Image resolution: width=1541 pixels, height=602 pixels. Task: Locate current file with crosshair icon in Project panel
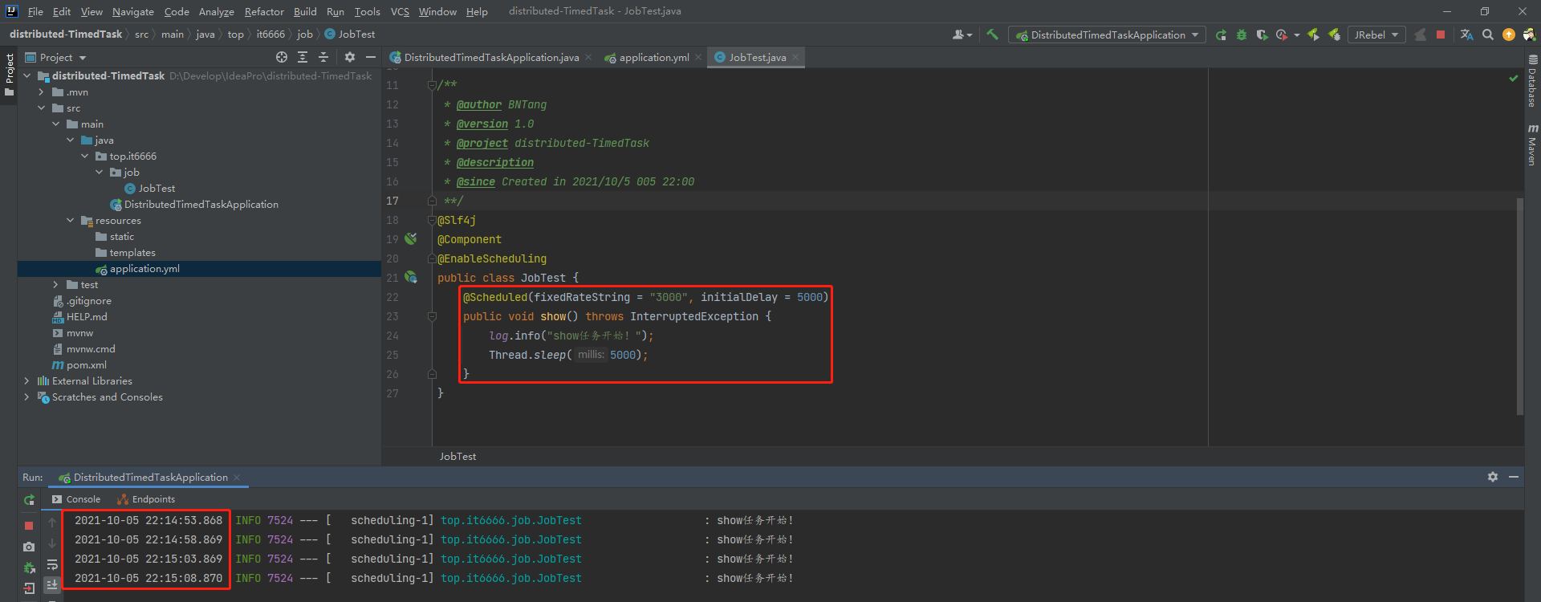pyautogui.click(x=282, y=57)
